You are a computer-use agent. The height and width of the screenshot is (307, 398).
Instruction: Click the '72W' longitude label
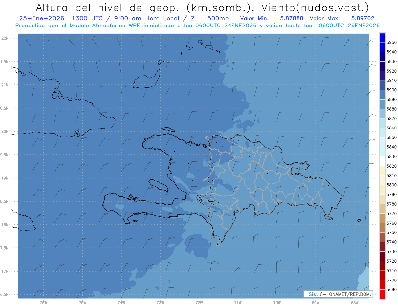(199, 302)
